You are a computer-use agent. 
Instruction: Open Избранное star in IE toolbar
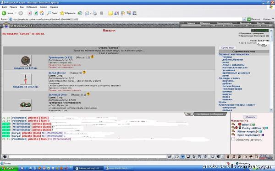tap(67, 13)
